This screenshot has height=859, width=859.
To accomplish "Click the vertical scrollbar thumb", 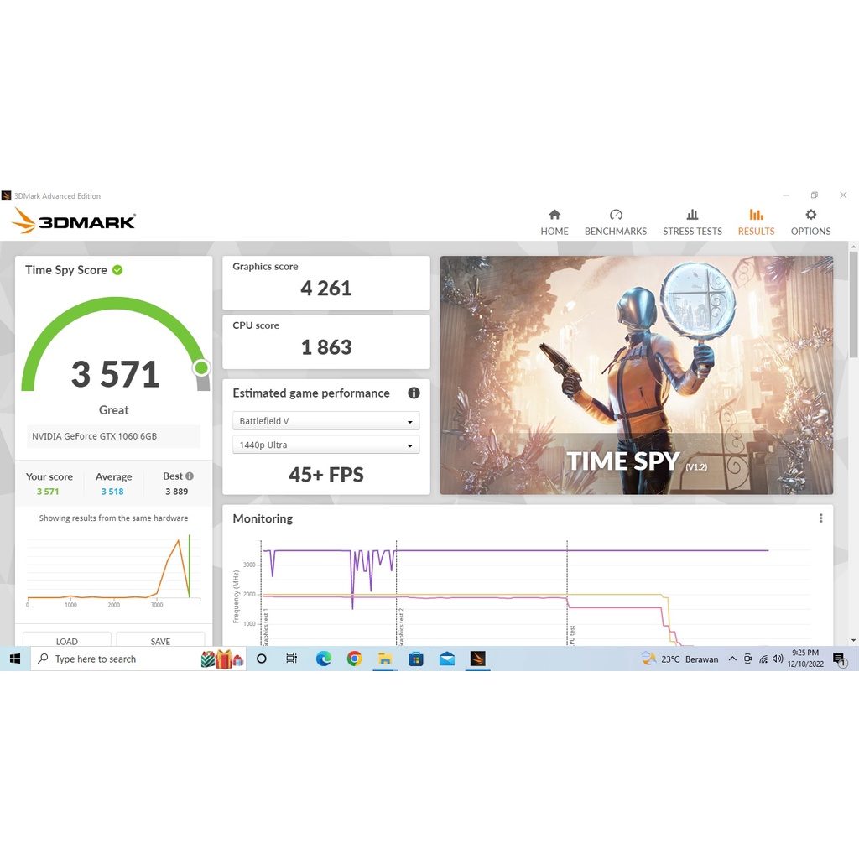I will pos(853,305).
